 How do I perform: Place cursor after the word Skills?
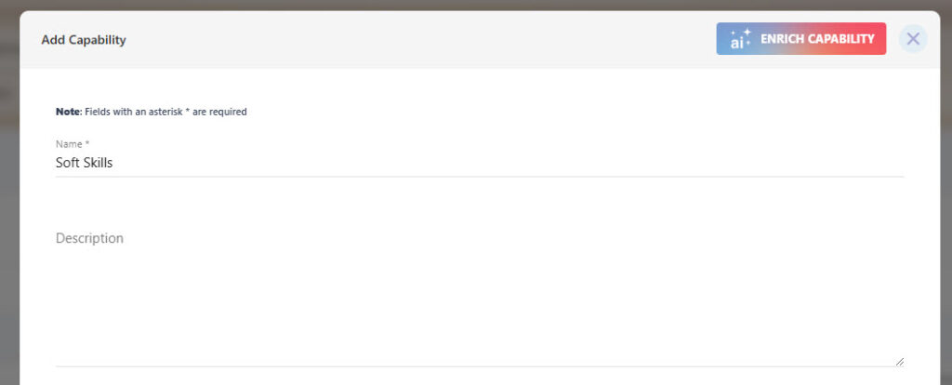(113, 163)
